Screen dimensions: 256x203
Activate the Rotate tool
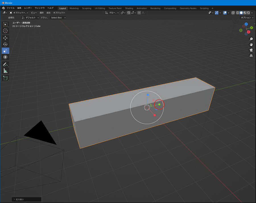tap(5, 45)
